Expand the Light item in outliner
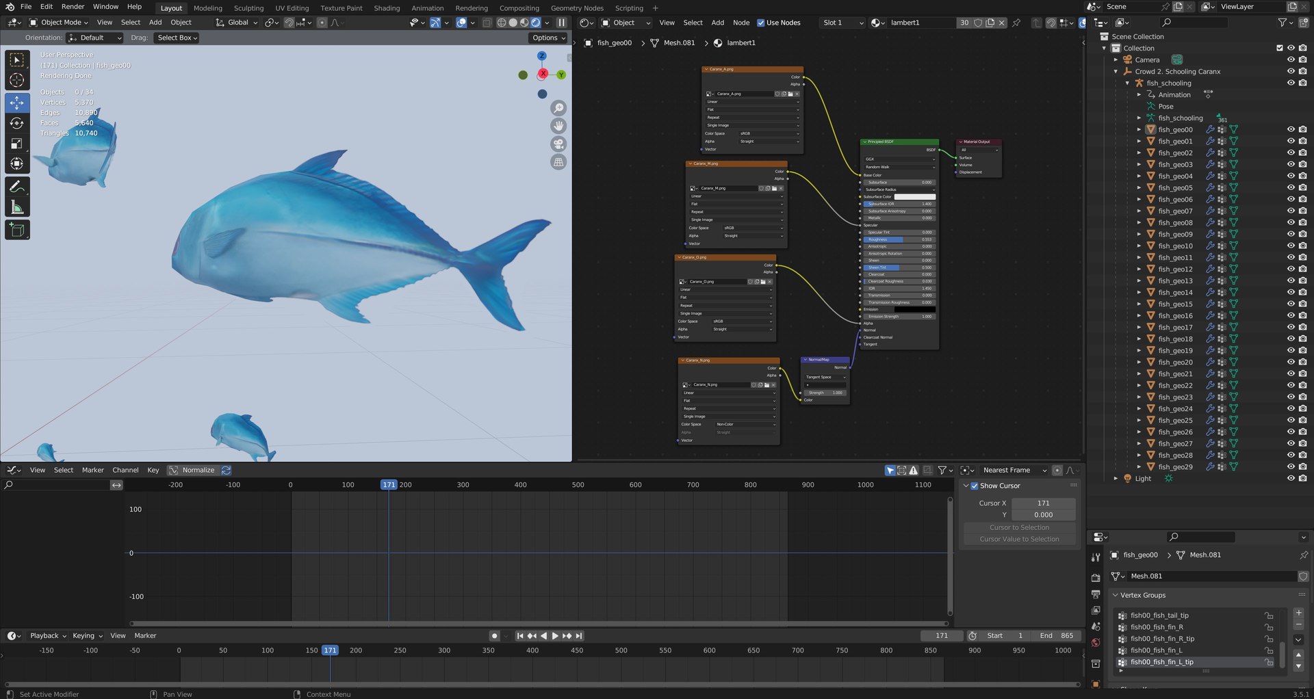Screen dimensions: 1314x699 pyautogui.click(x=1116, y=478)
